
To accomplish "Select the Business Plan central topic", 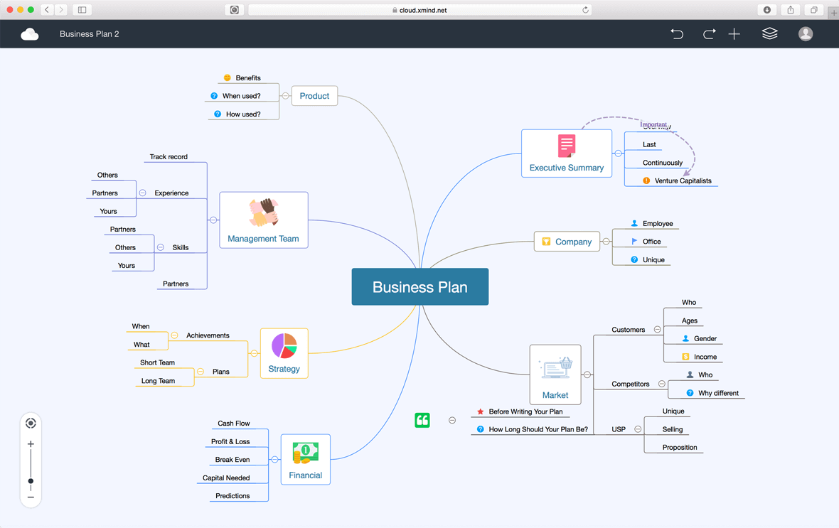I will tap(419, 286).
